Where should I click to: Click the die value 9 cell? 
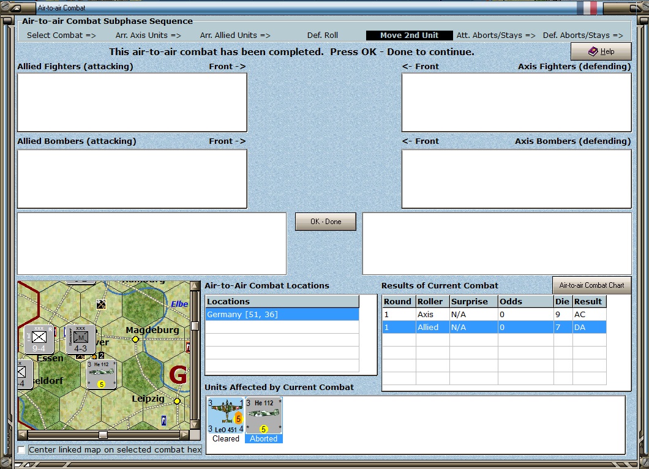click(563, 315)
